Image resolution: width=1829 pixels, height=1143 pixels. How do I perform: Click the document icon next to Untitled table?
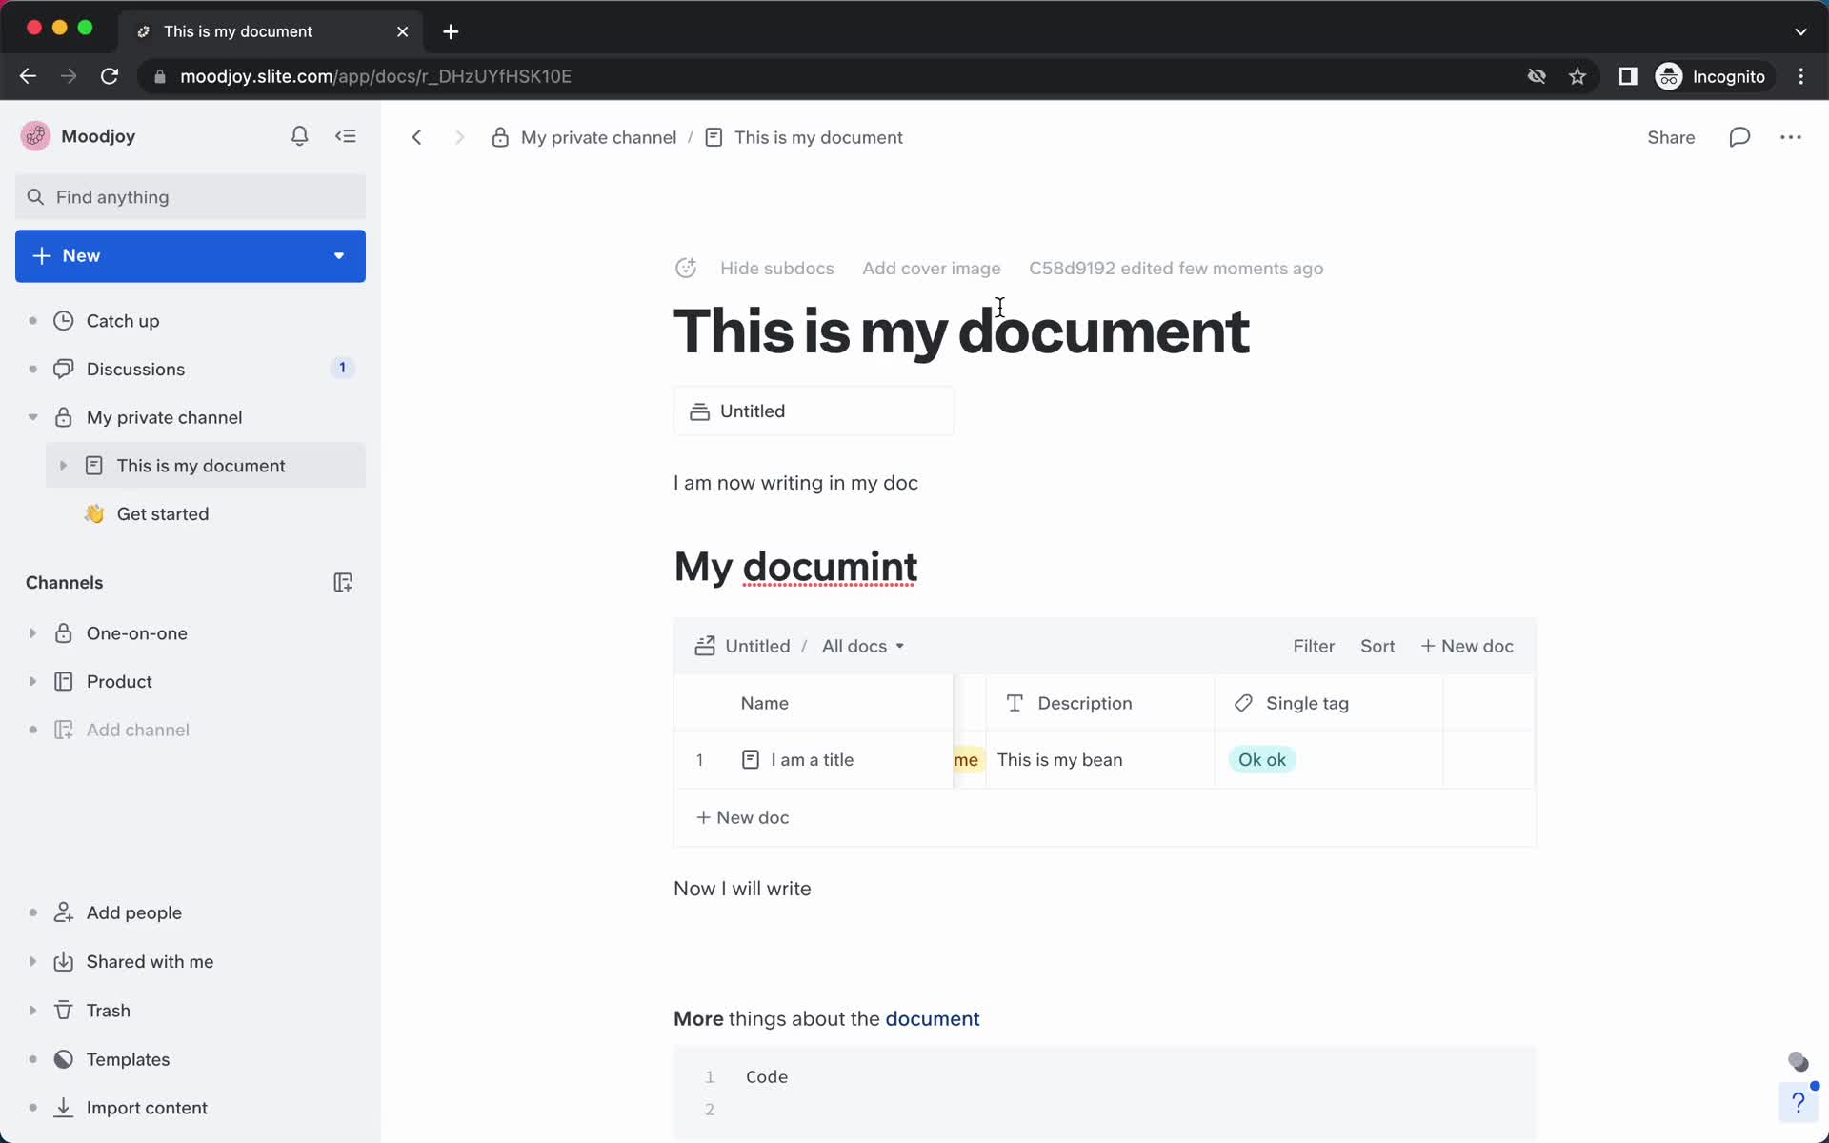pos(705,645)
